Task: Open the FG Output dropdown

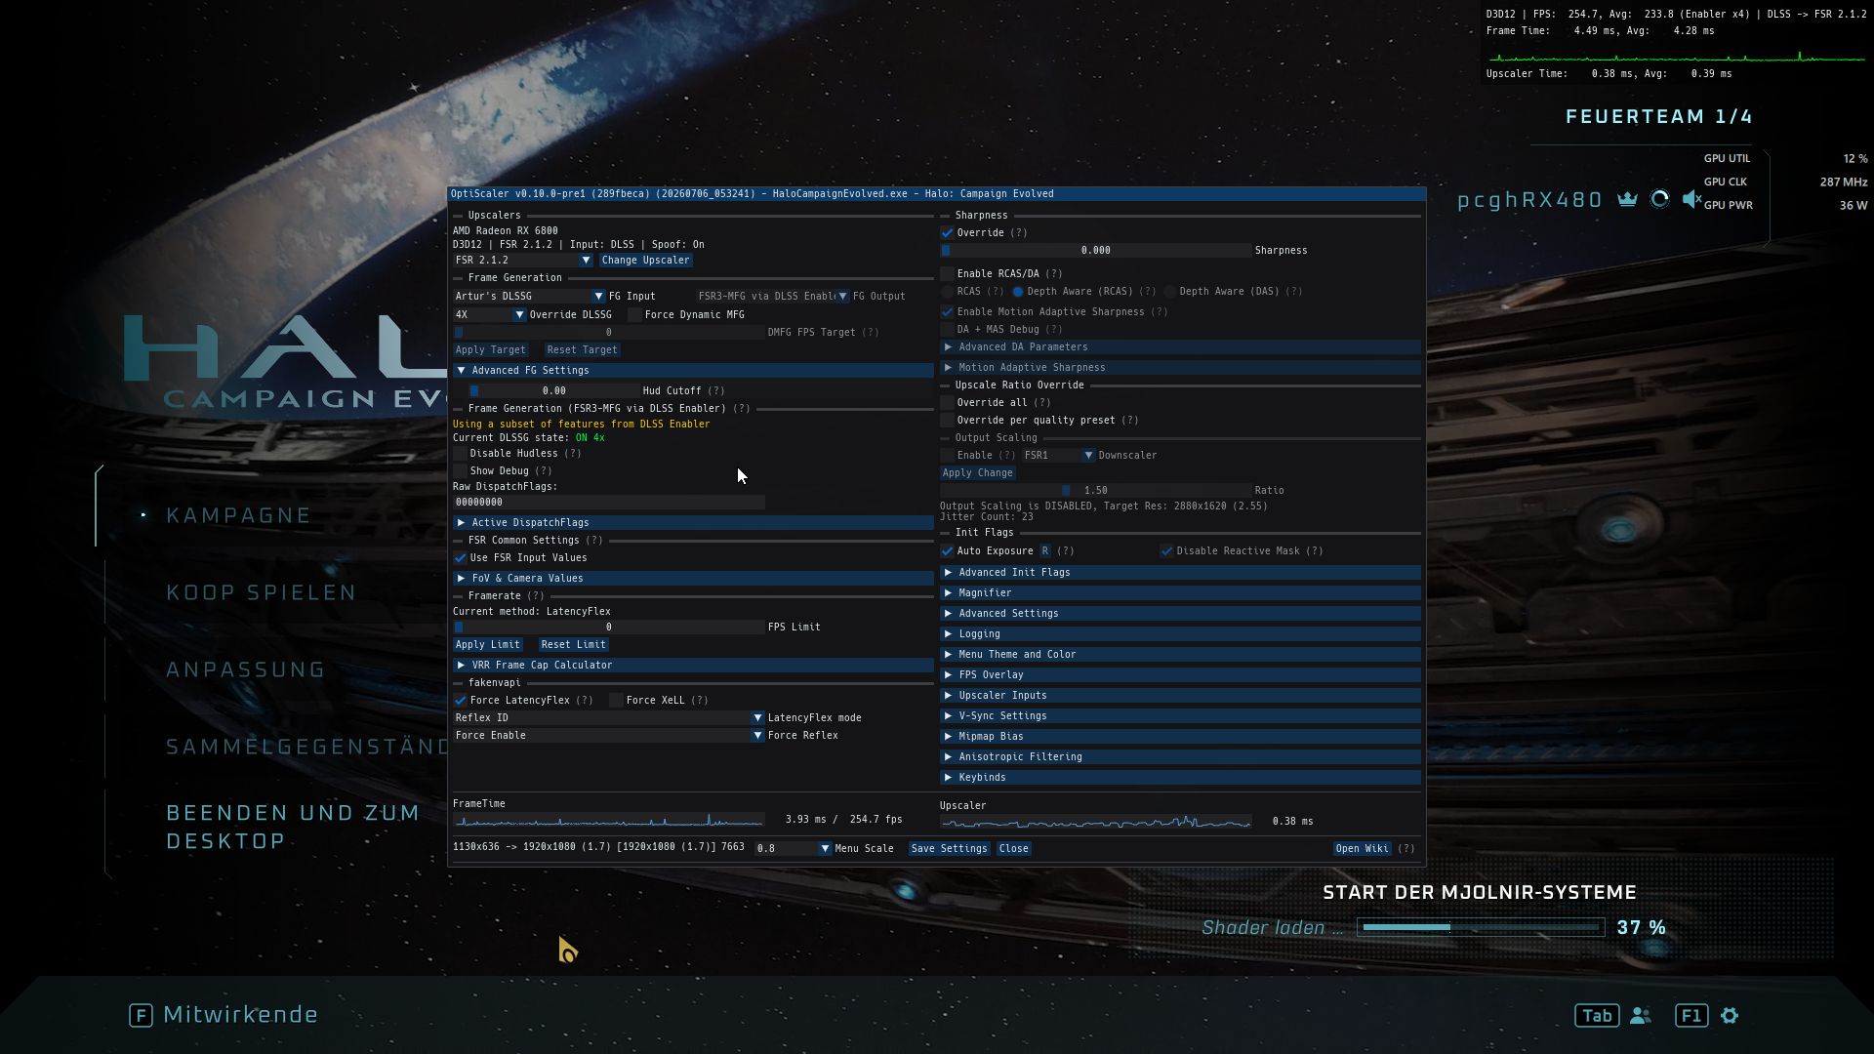Action: click(772, 297)
